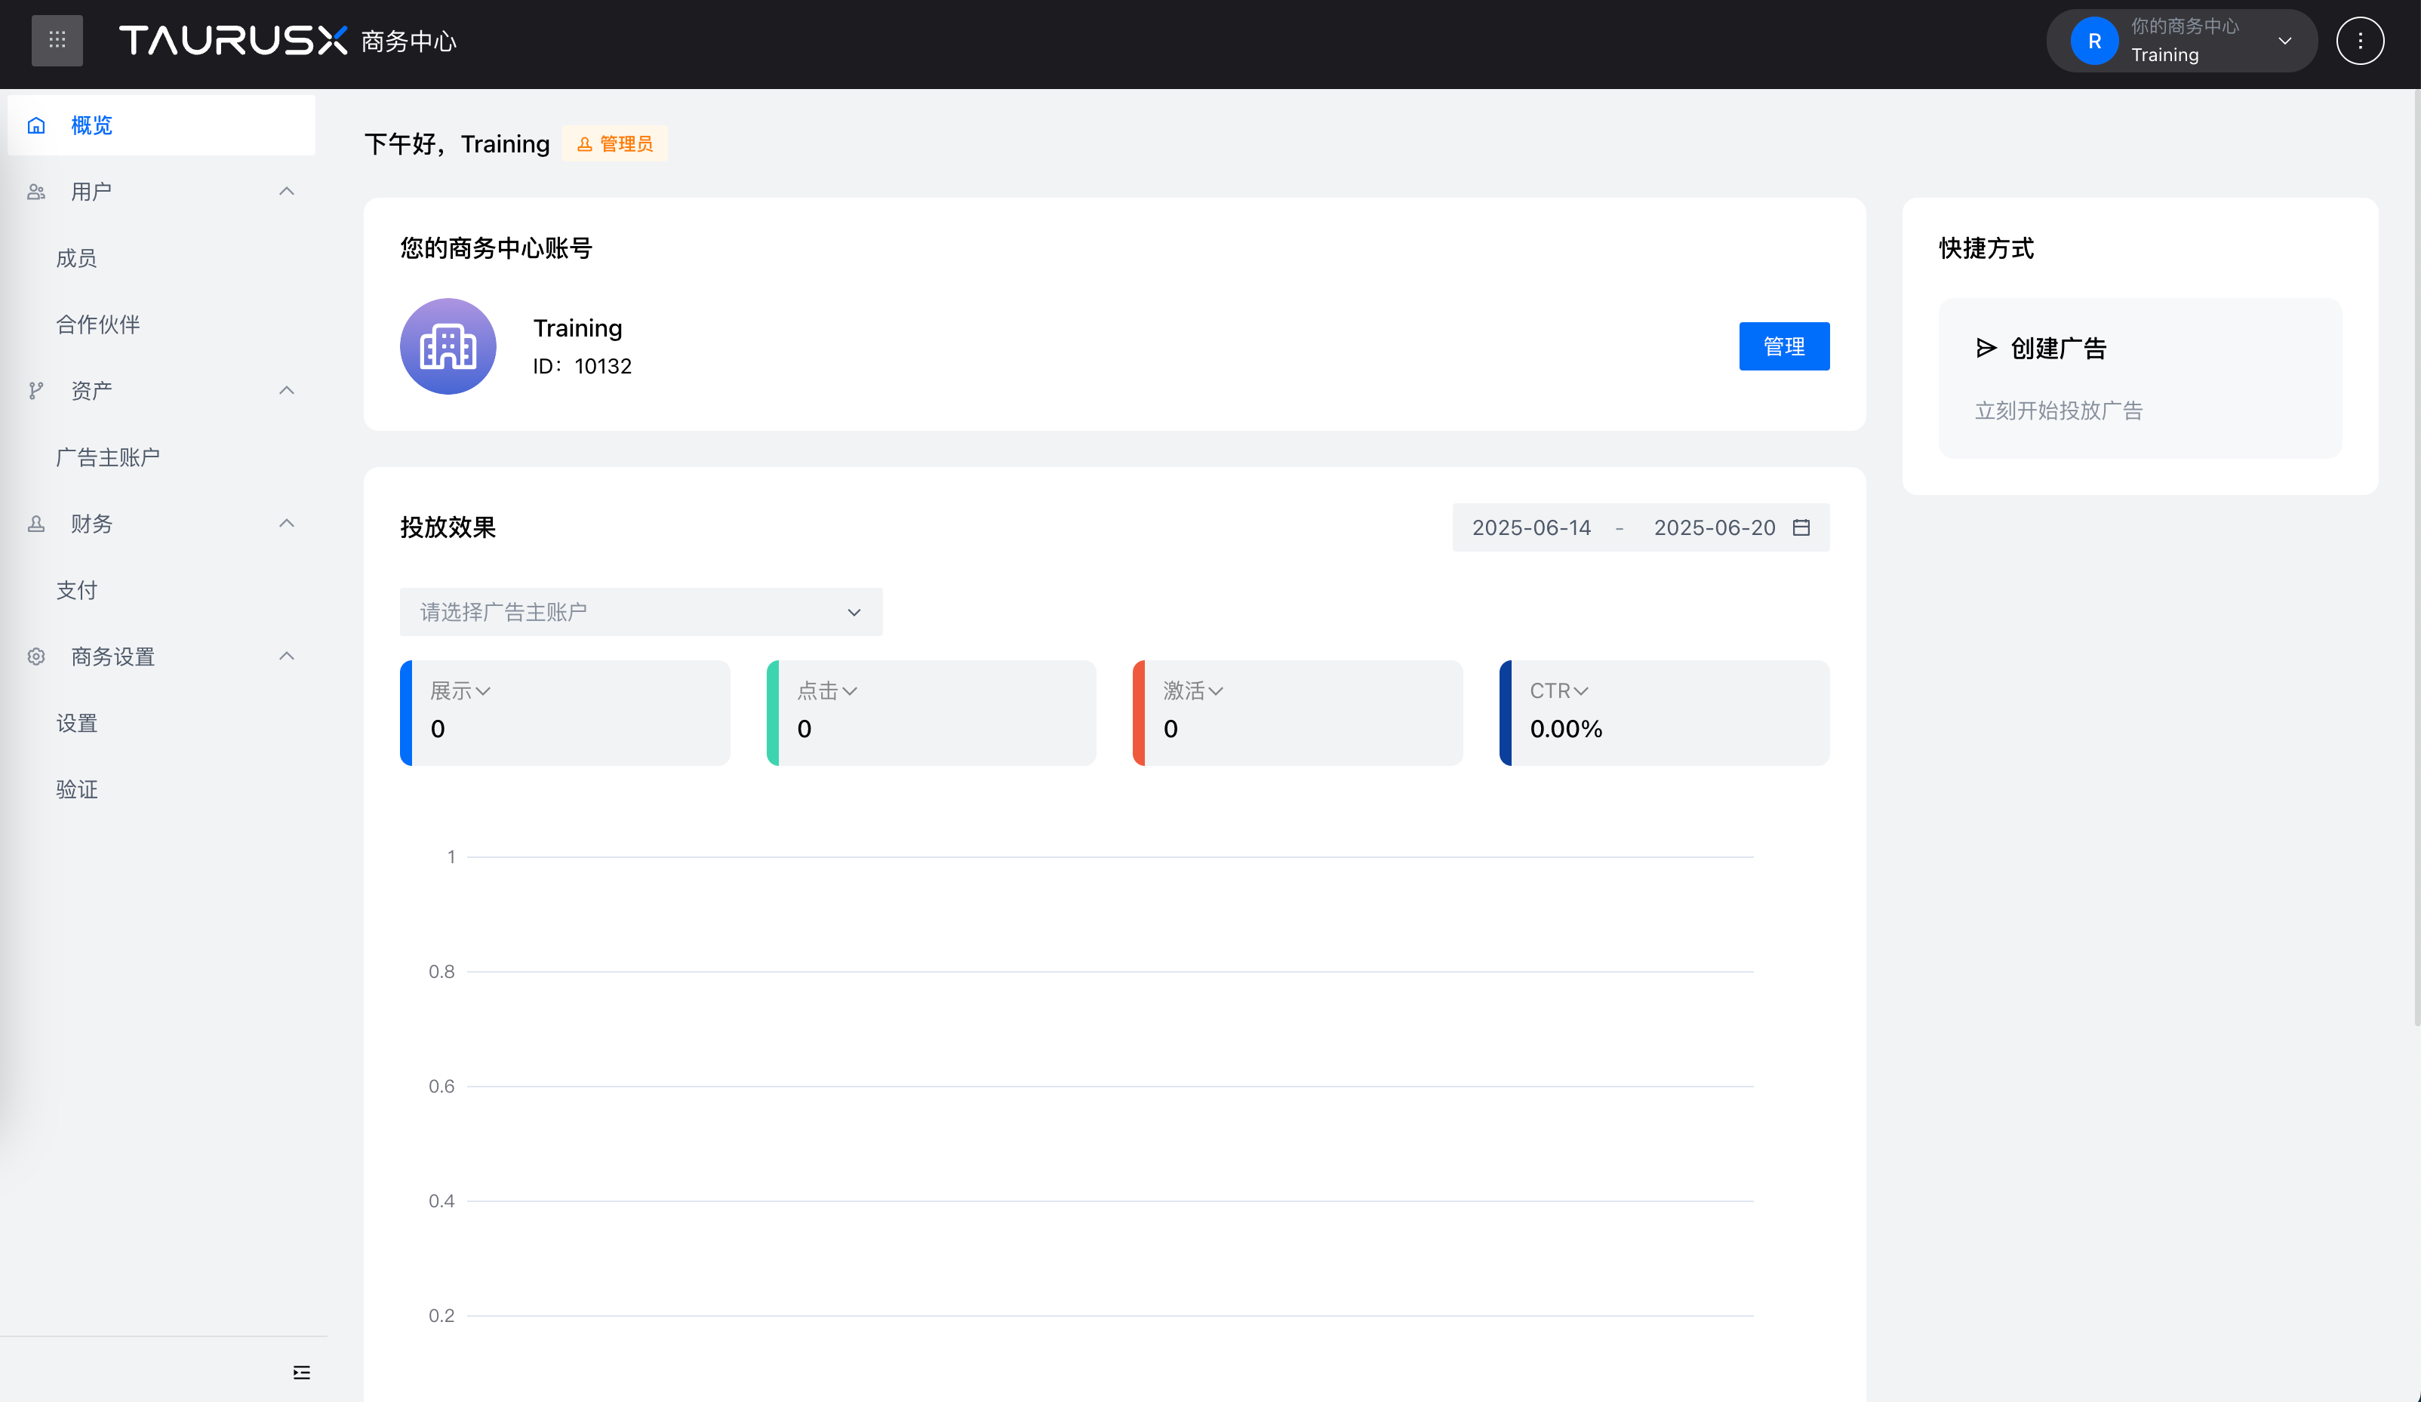Collapse the 资产 sidebar section
Screen dimensions: 2421x1402
coord(286,391)
